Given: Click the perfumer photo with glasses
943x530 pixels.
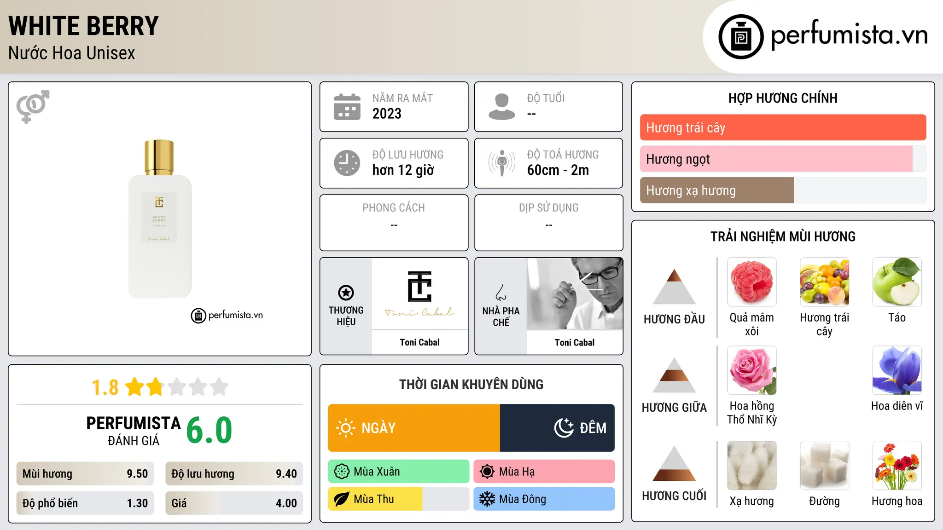Looking at the screenshot, I should [575, 294].
